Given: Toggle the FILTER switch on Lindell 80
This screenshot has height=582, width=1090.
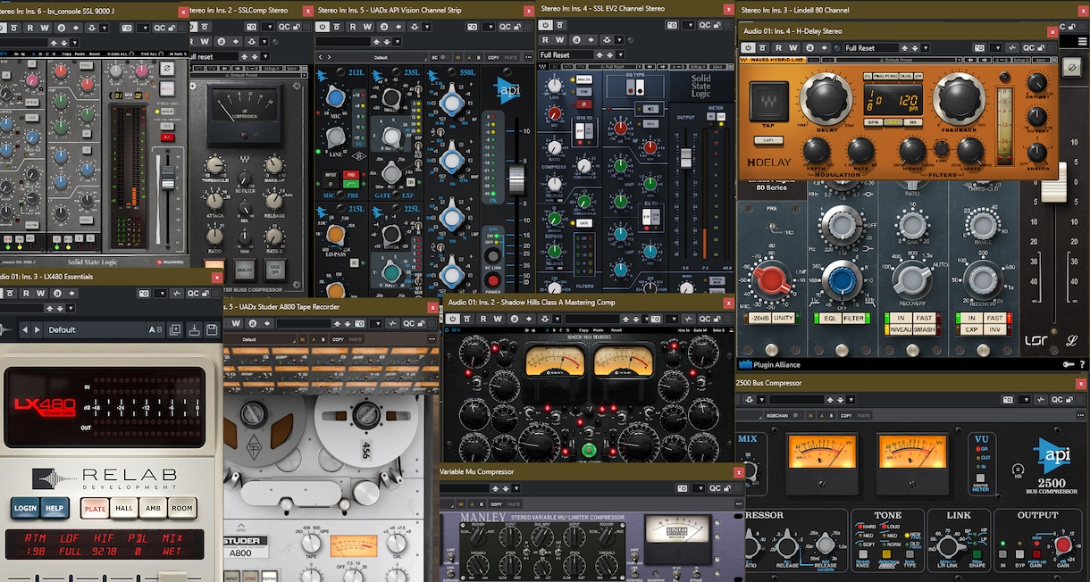Looking at the screenshot, I should 854,318.
